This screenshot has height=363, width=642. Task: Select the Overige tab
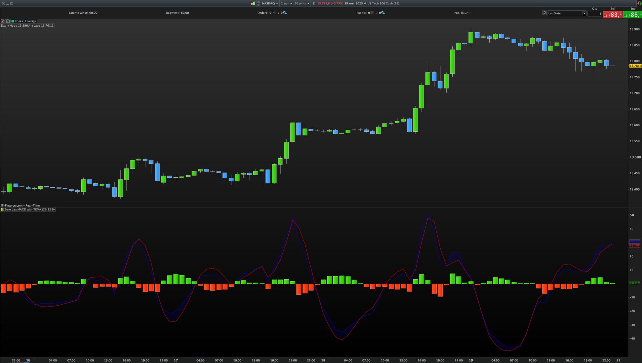coord(31,21)
